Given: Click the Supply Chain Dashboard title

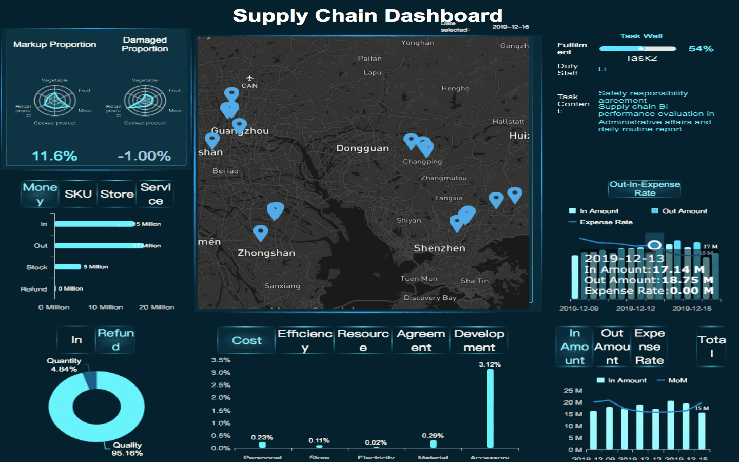Looking at the screenshot, I should point(367,16).
